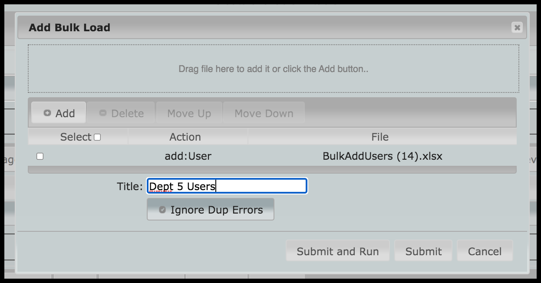Click the Submit button
This screenshot has width=541, height=283.
pos(423,251)
